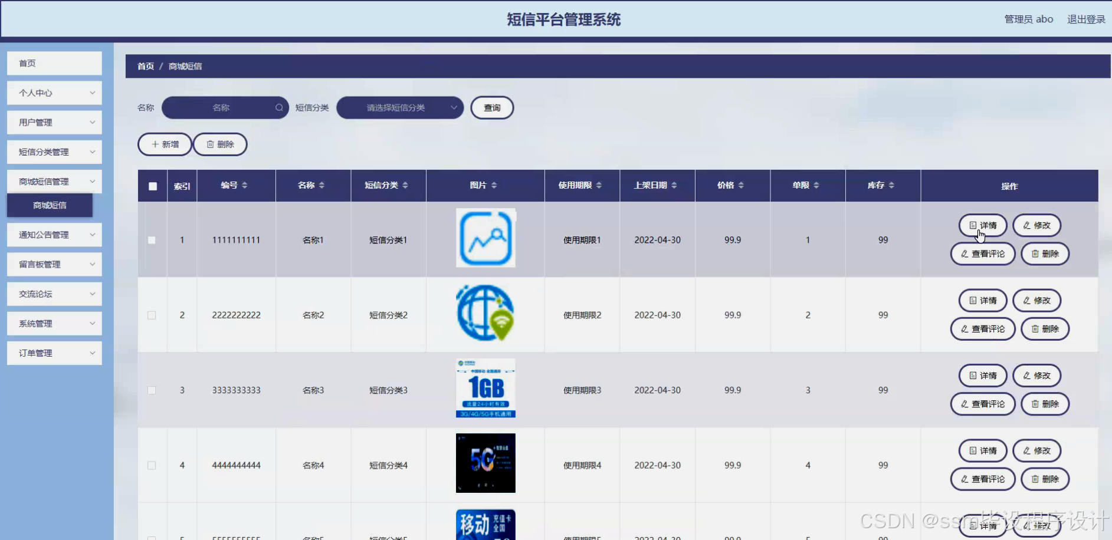Sort by 上架日期 column arrows
The image size is (1112, 540).
coord(674,185)
